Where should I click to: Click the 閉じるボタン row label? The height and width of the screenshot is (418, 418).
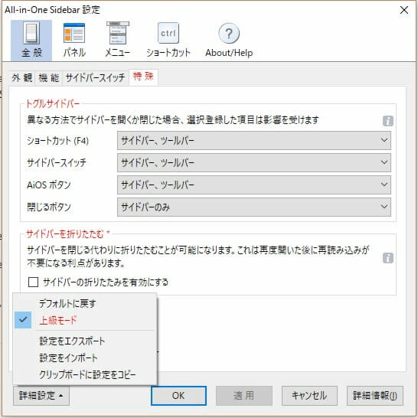pos(49,207)
